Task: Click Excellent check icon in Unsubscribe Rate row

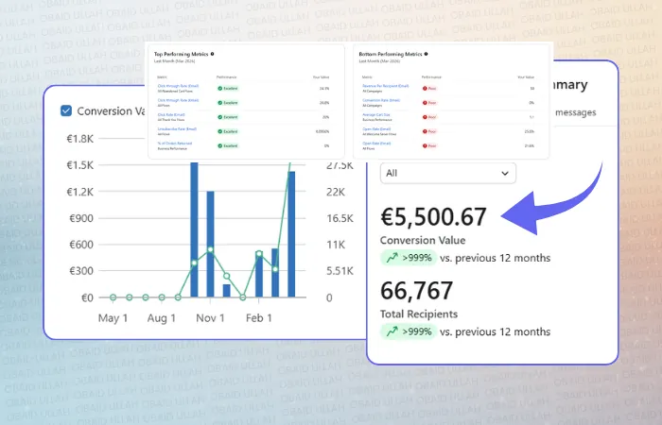Action: pyautogui.click(x=220, y=131)
